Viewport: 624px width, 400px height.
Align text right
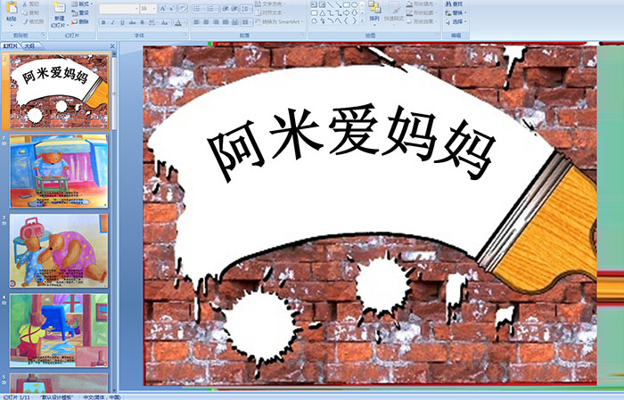pyautogui.click(x=216, y=22)
